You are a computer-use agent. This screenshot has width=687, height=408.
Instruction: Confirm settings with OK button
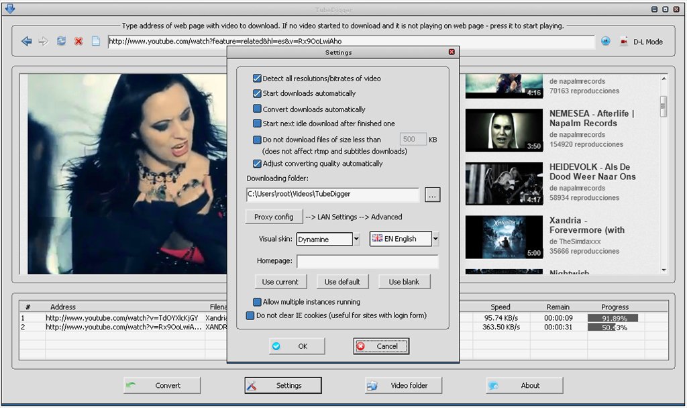pyautogui.click(x=297, y=346)
